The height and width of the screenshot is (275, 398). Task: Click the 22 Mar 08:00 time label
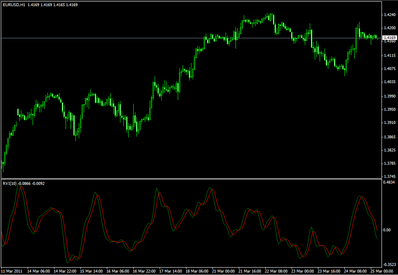pos(276,271)
